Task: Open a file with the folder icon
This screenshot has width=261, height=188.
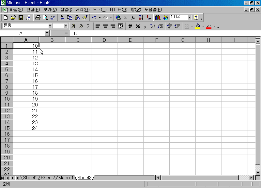Action: [13, 18]
